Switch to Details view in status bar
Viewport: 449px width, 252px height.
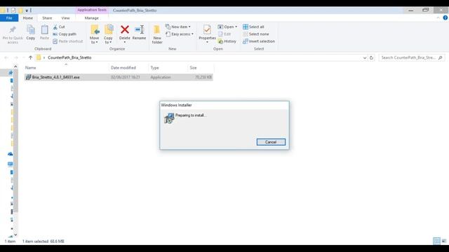tap(436, 241)
